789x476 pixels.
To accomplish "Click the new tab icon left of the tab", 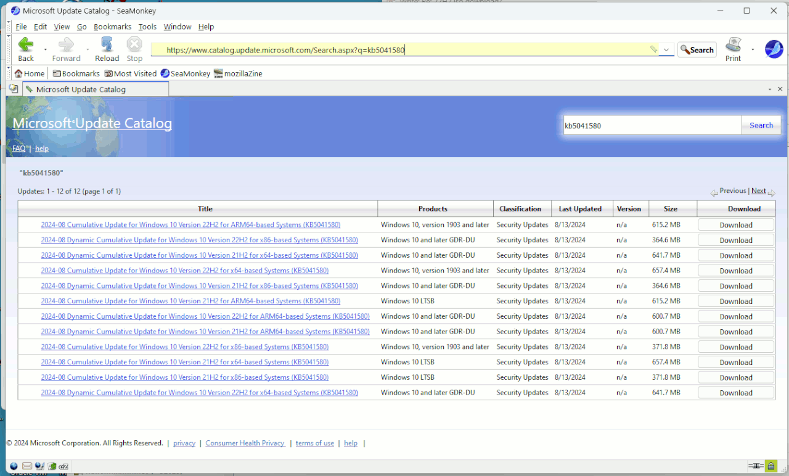I will 14,89.
